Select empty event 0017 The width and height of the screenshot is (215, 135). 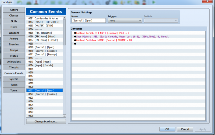pyautogui.click(x=45, y=76)
